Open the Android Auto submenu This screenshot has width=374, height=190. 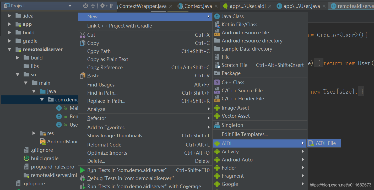(260, 160)
